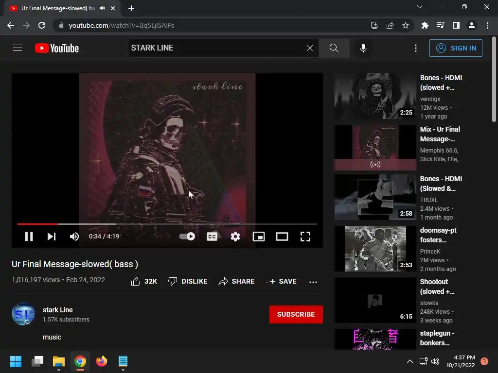Clear the search text with the X

(x=310, y=48)
